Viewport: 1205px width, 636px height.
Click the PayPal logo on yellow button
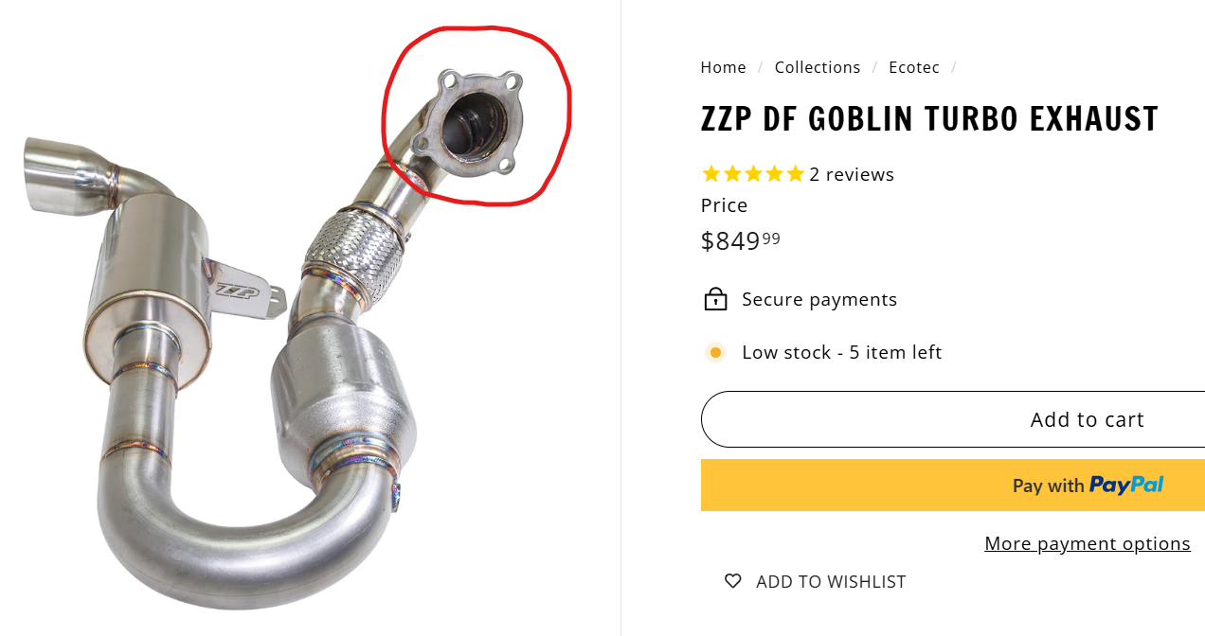[1125, 486]
